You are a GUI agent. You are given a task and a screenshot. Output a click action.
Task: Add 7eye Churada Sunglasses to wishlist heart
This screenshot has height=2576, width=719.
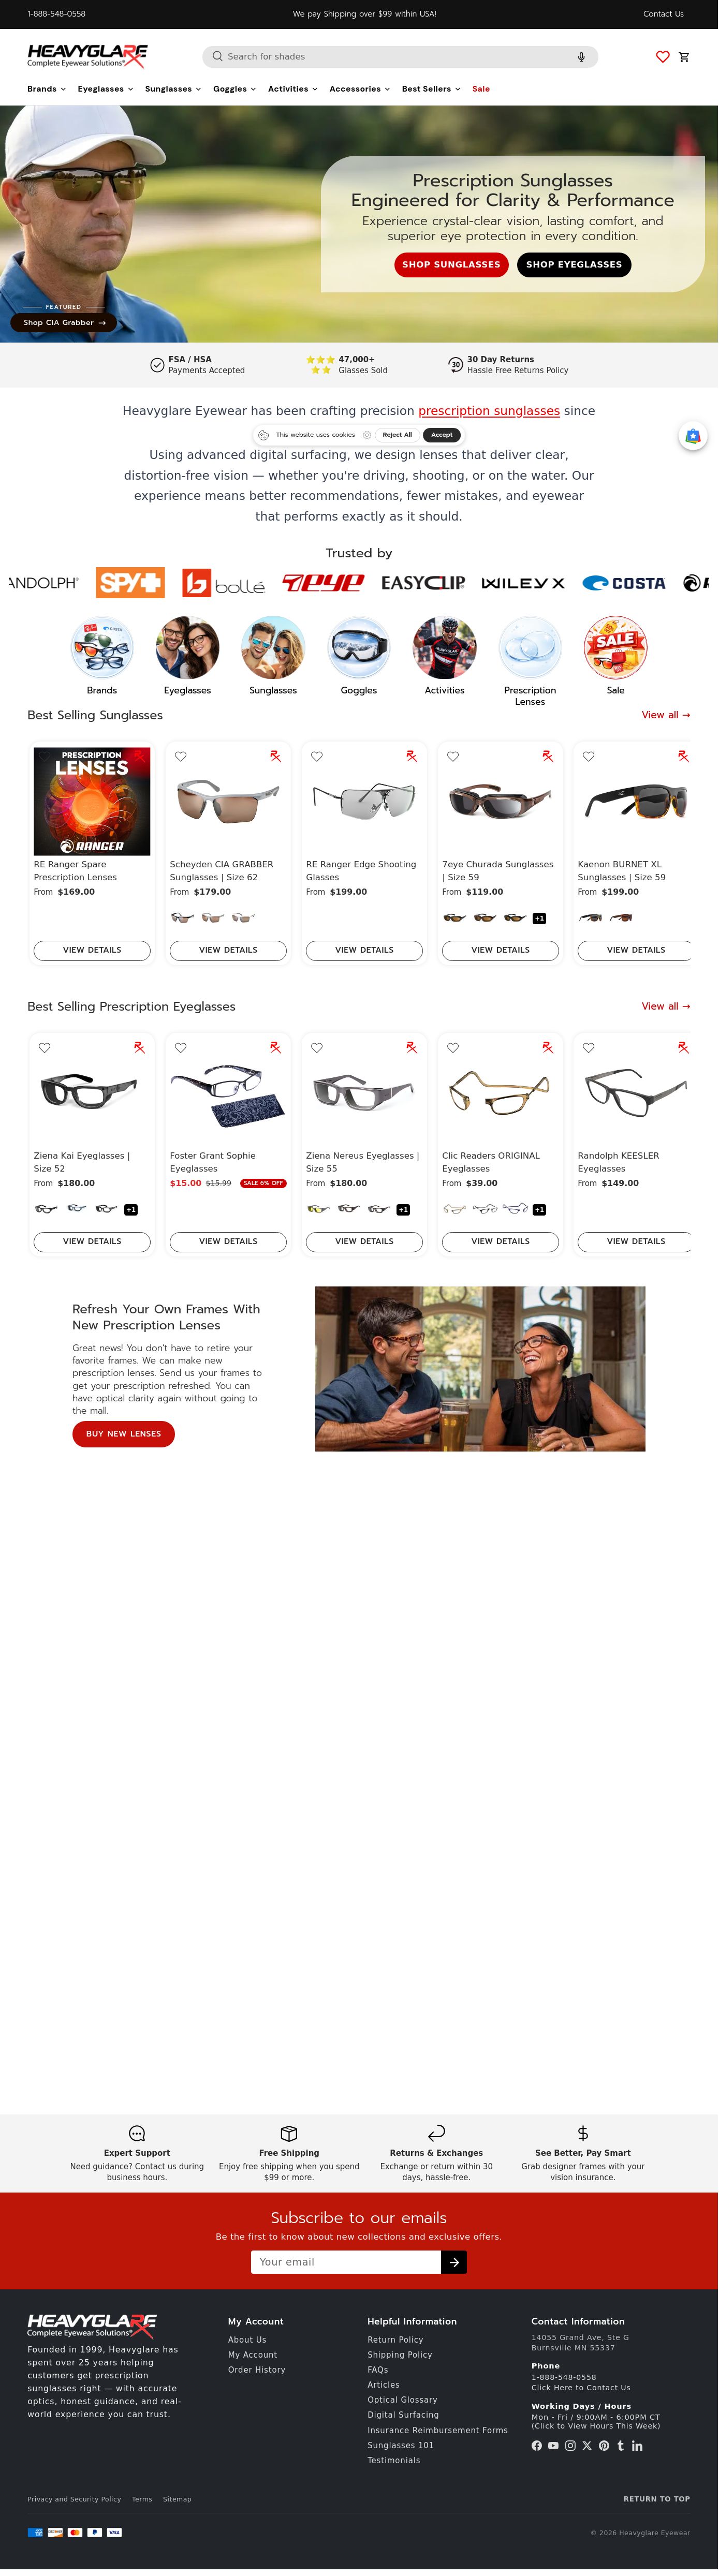(x=453, y=757)
